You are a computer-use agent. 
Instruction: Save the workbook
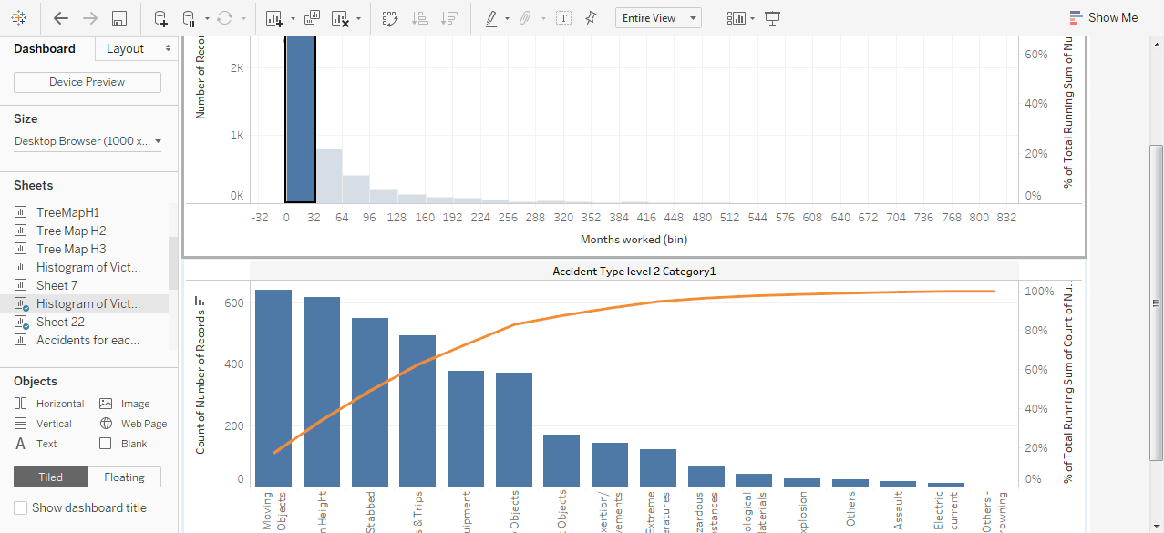118,18
